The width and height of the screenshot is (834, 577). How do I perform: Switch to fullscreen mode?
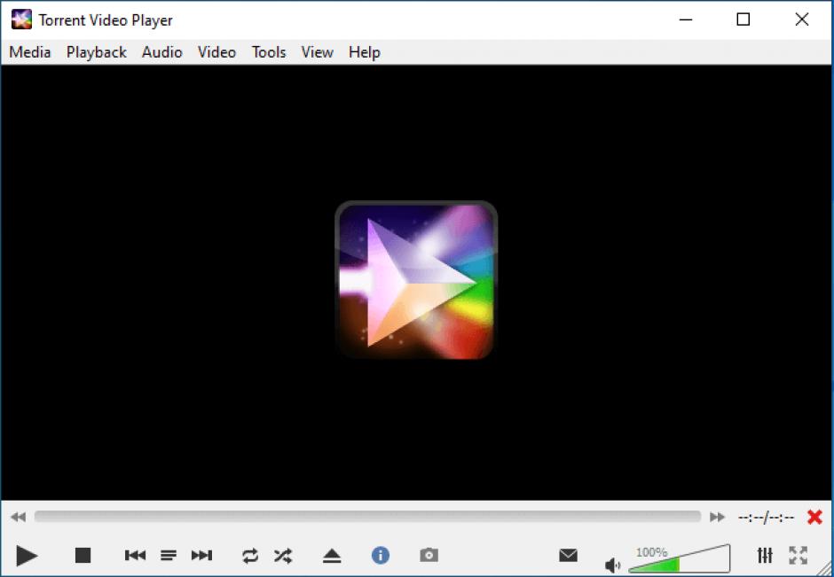(799, 556)
